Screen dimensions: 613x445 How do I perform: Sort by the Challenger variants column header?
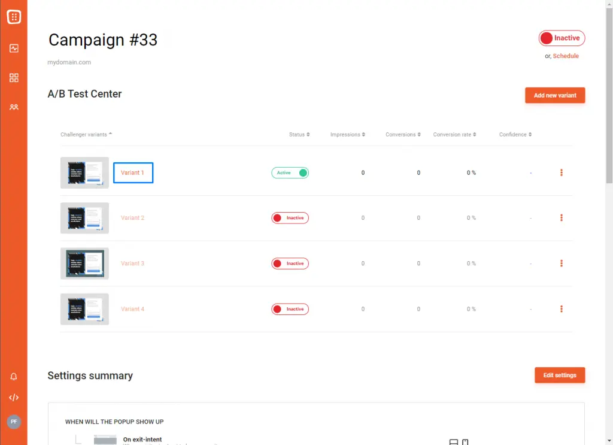(86, 135)
